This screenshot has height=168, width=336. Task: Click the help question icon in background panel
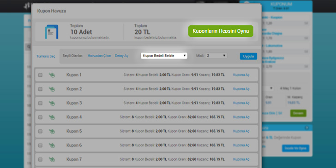click(306, 128)
